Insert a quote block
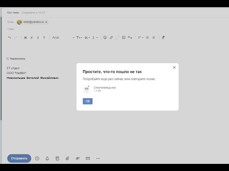Viewport: 229px width, 171px height. (130, 38)
